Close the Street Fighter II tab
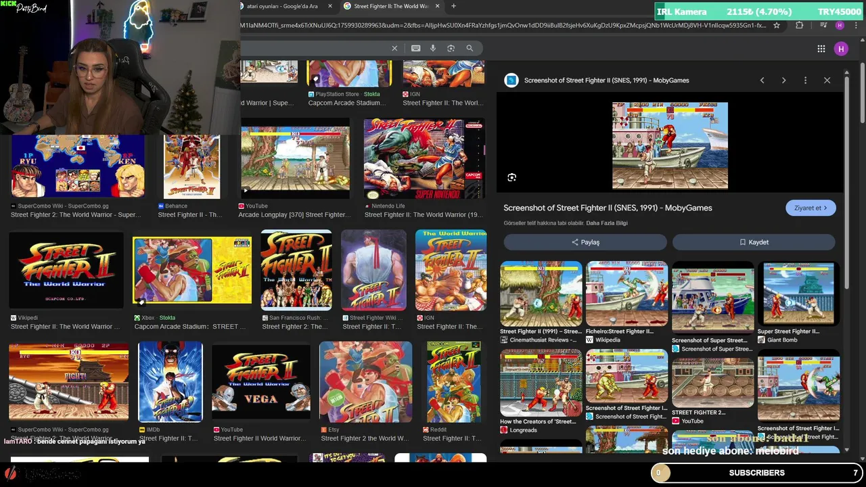The height and width of the screenshot is (487, 866). click(x=438, y=6)
